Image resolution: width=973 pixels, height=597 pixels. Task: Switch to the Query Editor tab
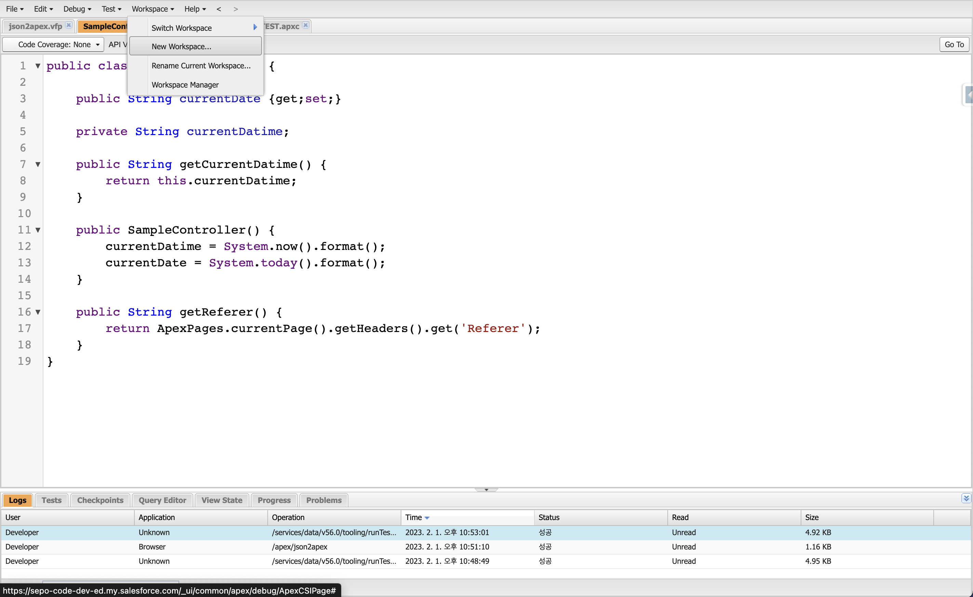point(162,500)
